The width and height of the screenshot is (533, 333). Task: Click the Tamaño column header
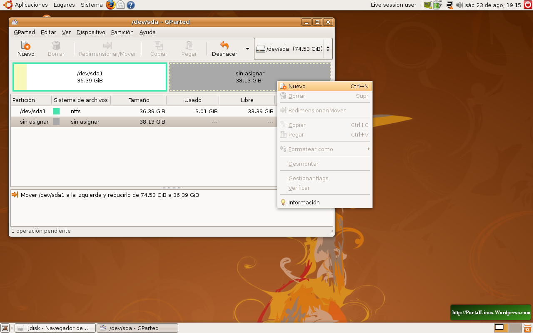point(139,100)
